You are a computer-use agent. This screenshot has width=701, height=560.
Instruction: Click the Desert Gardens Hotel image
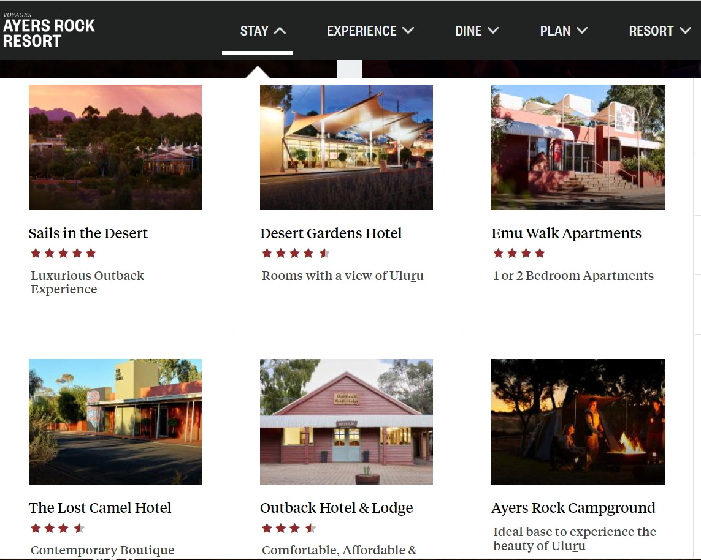point(347,148)
